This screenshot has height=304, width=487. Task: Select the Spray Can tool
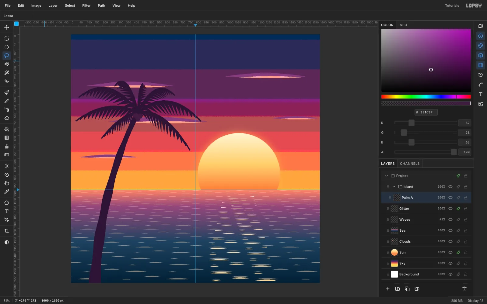[x=7, y=109]
